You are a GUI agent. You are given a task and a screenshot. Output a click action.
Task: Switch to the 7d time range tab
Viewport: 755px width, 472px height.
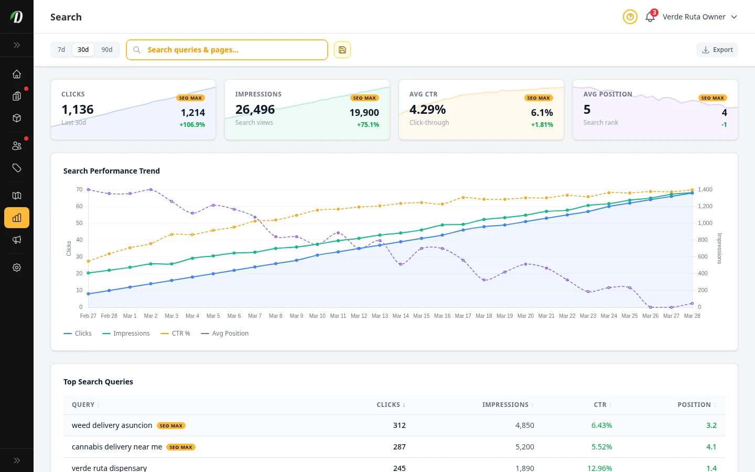point(61,49)
